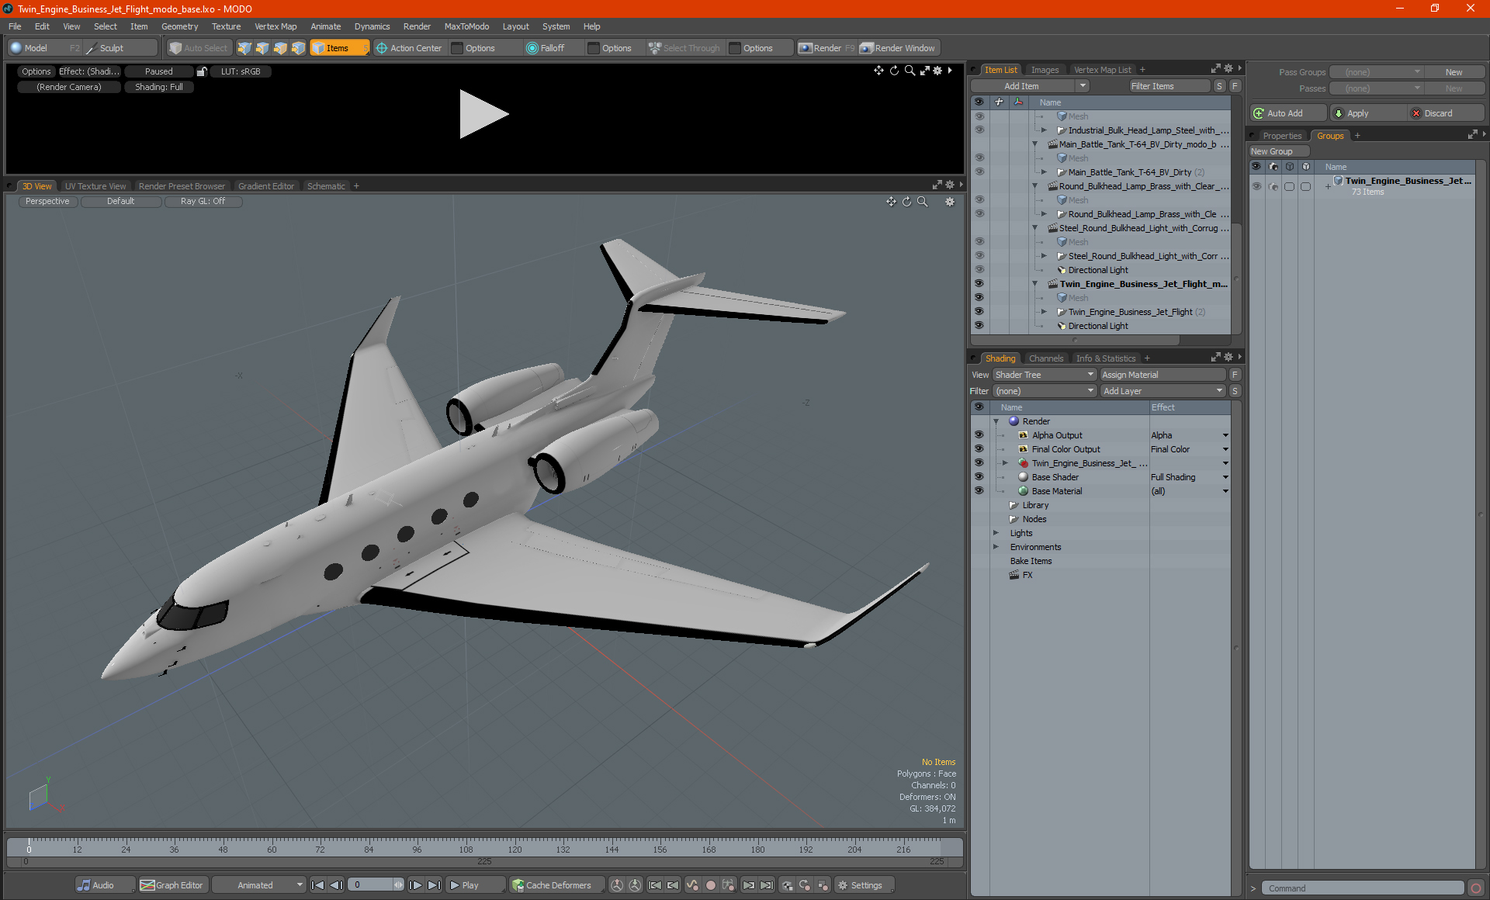The image size is (1490, 900).
Task: Select Vertices mode cube icon
Action: click(244, 48)
